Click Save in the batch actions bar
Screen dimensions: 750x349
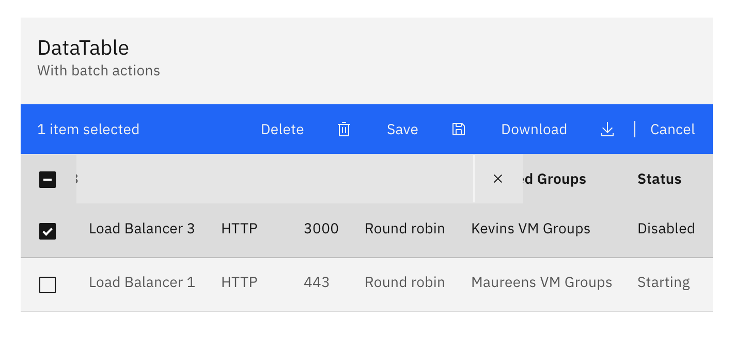402,130
